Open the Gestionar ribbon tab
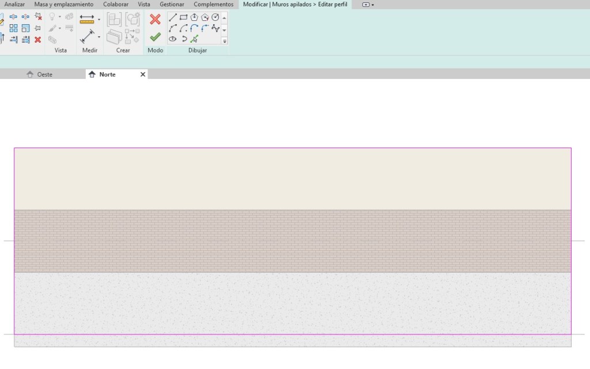Viewport: 590px width, 369px height. point(172,5)
